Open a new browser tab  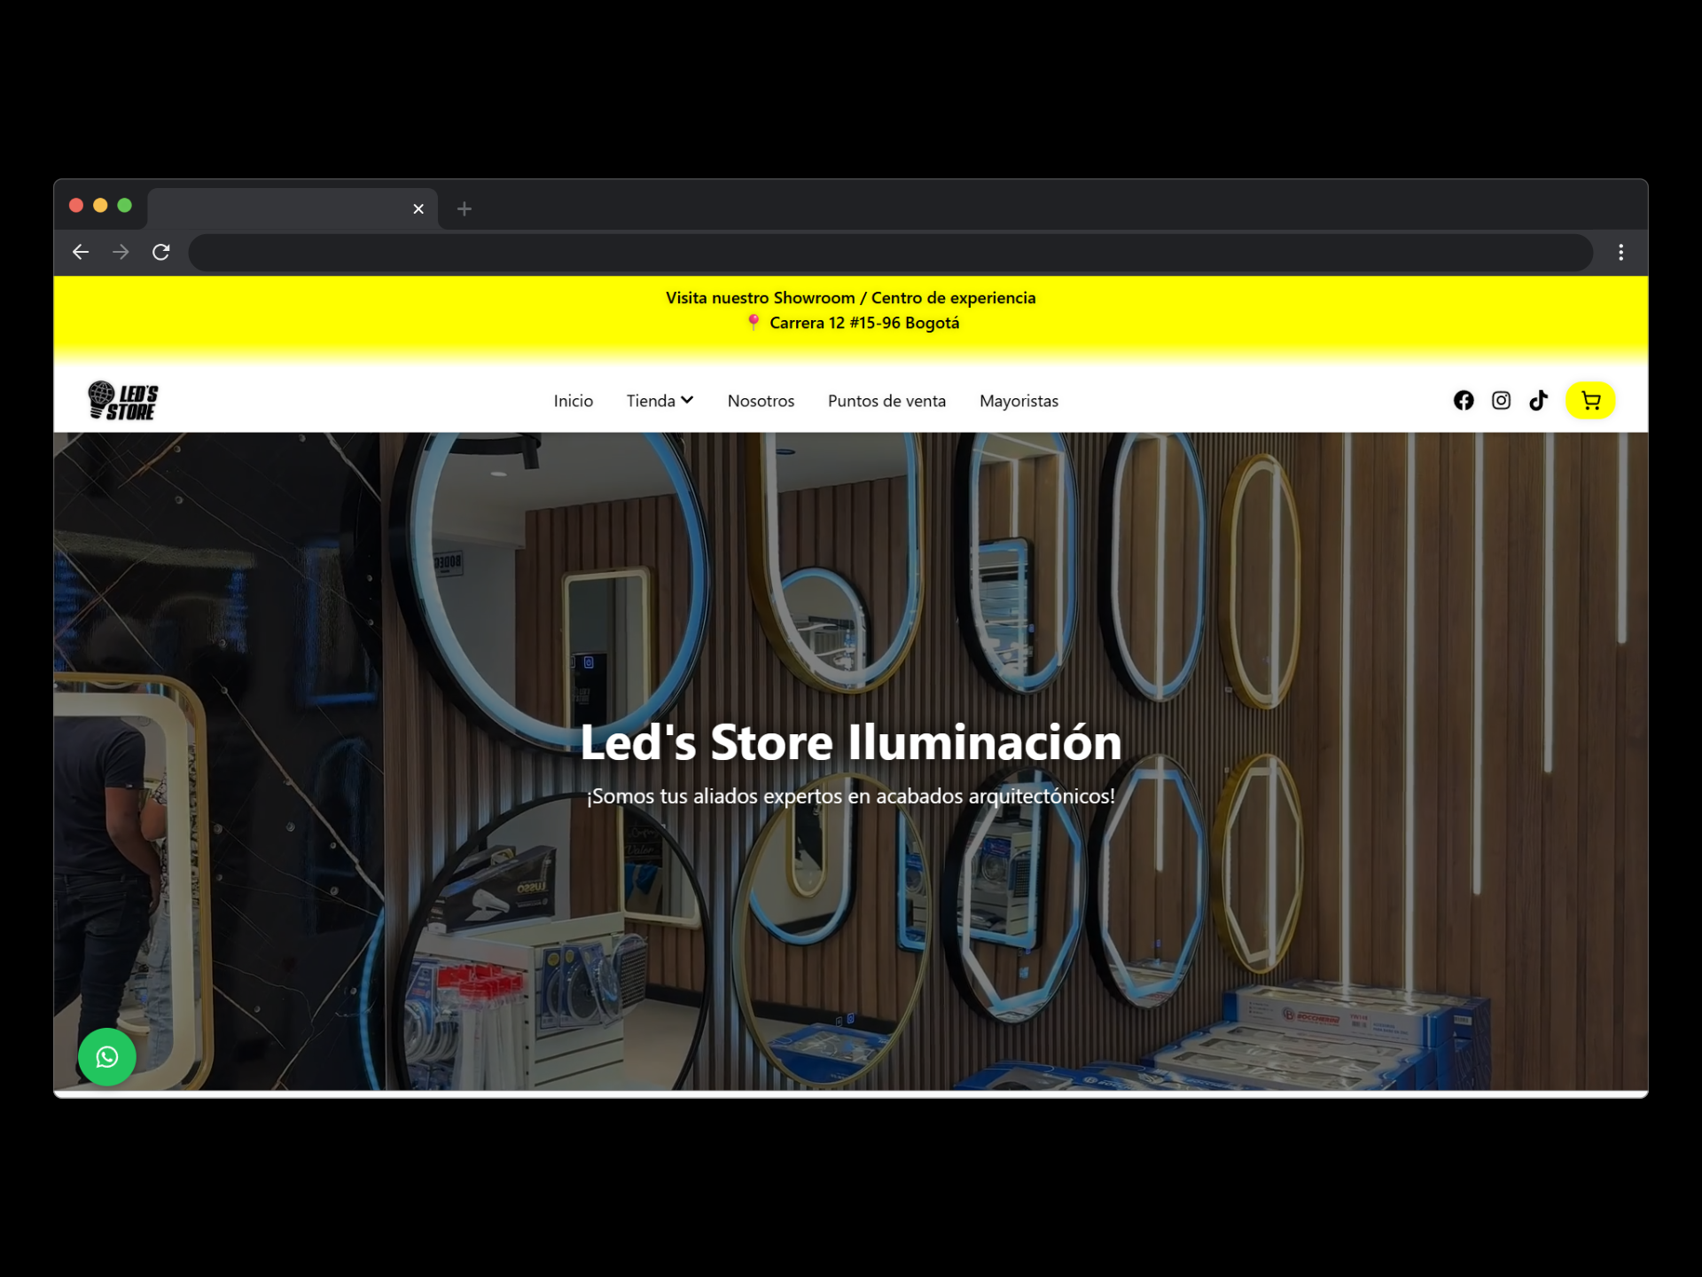tap(464, 209)
